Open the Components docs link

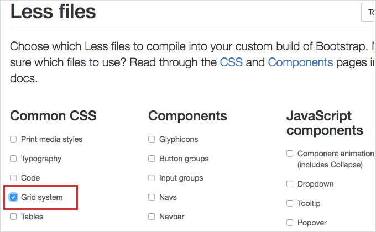point(300,62)
